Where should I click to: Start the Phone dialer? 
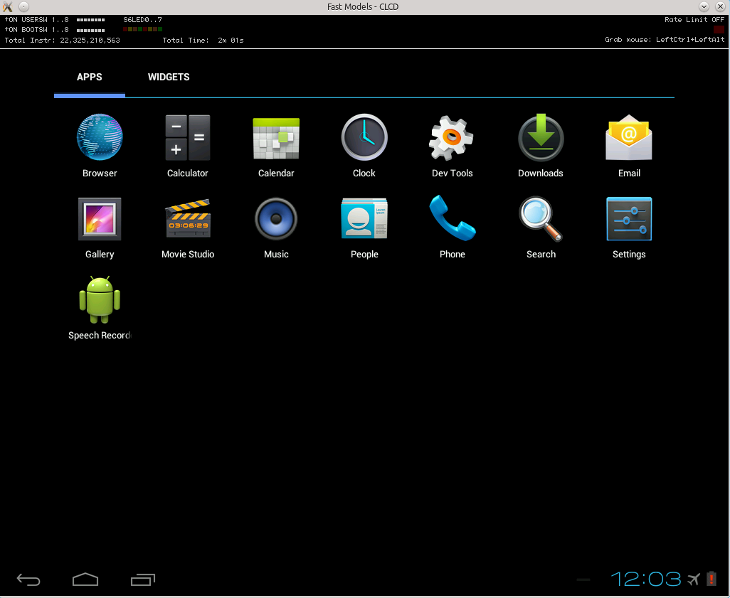pyautogui.click(x=452, y=218)
